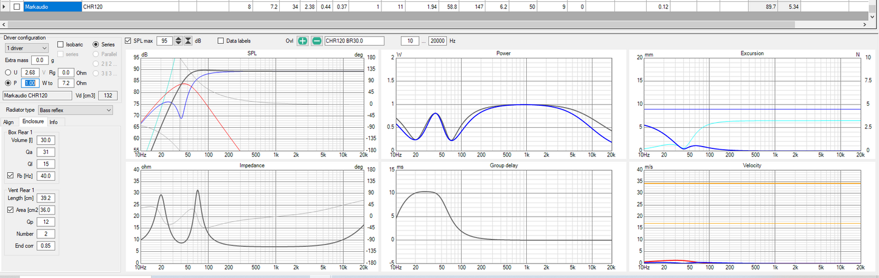Switch to the Align tab
The width and height of the screenshot is (879, 278).
(9, 122)
